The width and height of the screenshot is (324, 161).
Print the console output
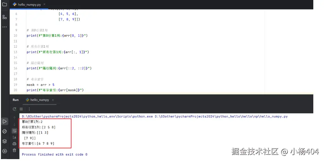point(14,144)
